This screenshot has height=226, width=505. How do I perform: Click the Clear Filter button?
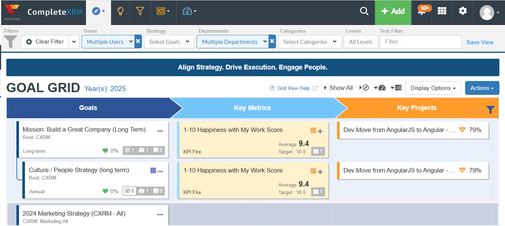[45, 42]
